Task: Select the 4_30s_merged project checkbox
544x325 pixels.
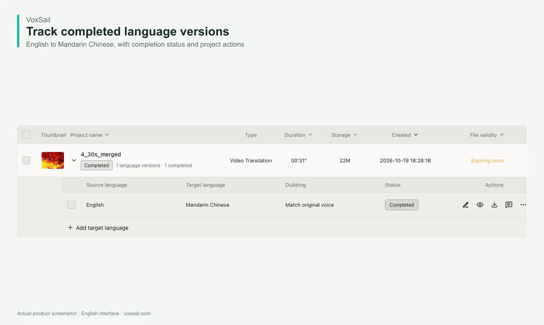Action: 27,160
